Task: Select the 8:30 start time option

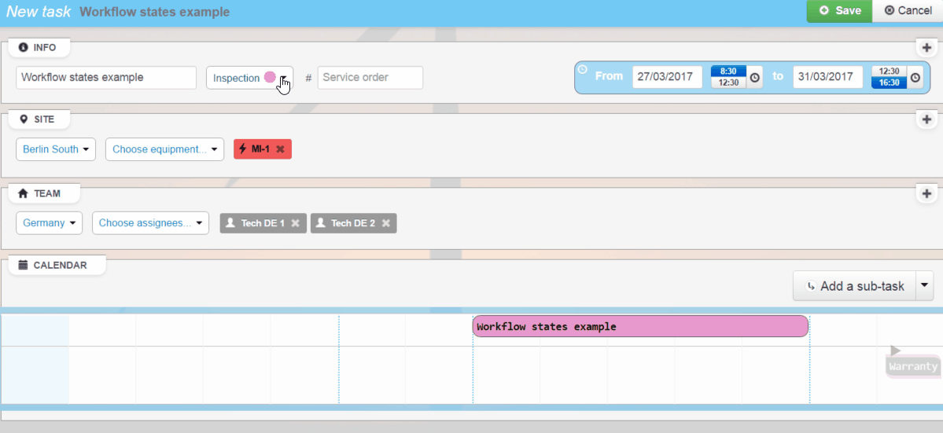Action: pos(728,72)
